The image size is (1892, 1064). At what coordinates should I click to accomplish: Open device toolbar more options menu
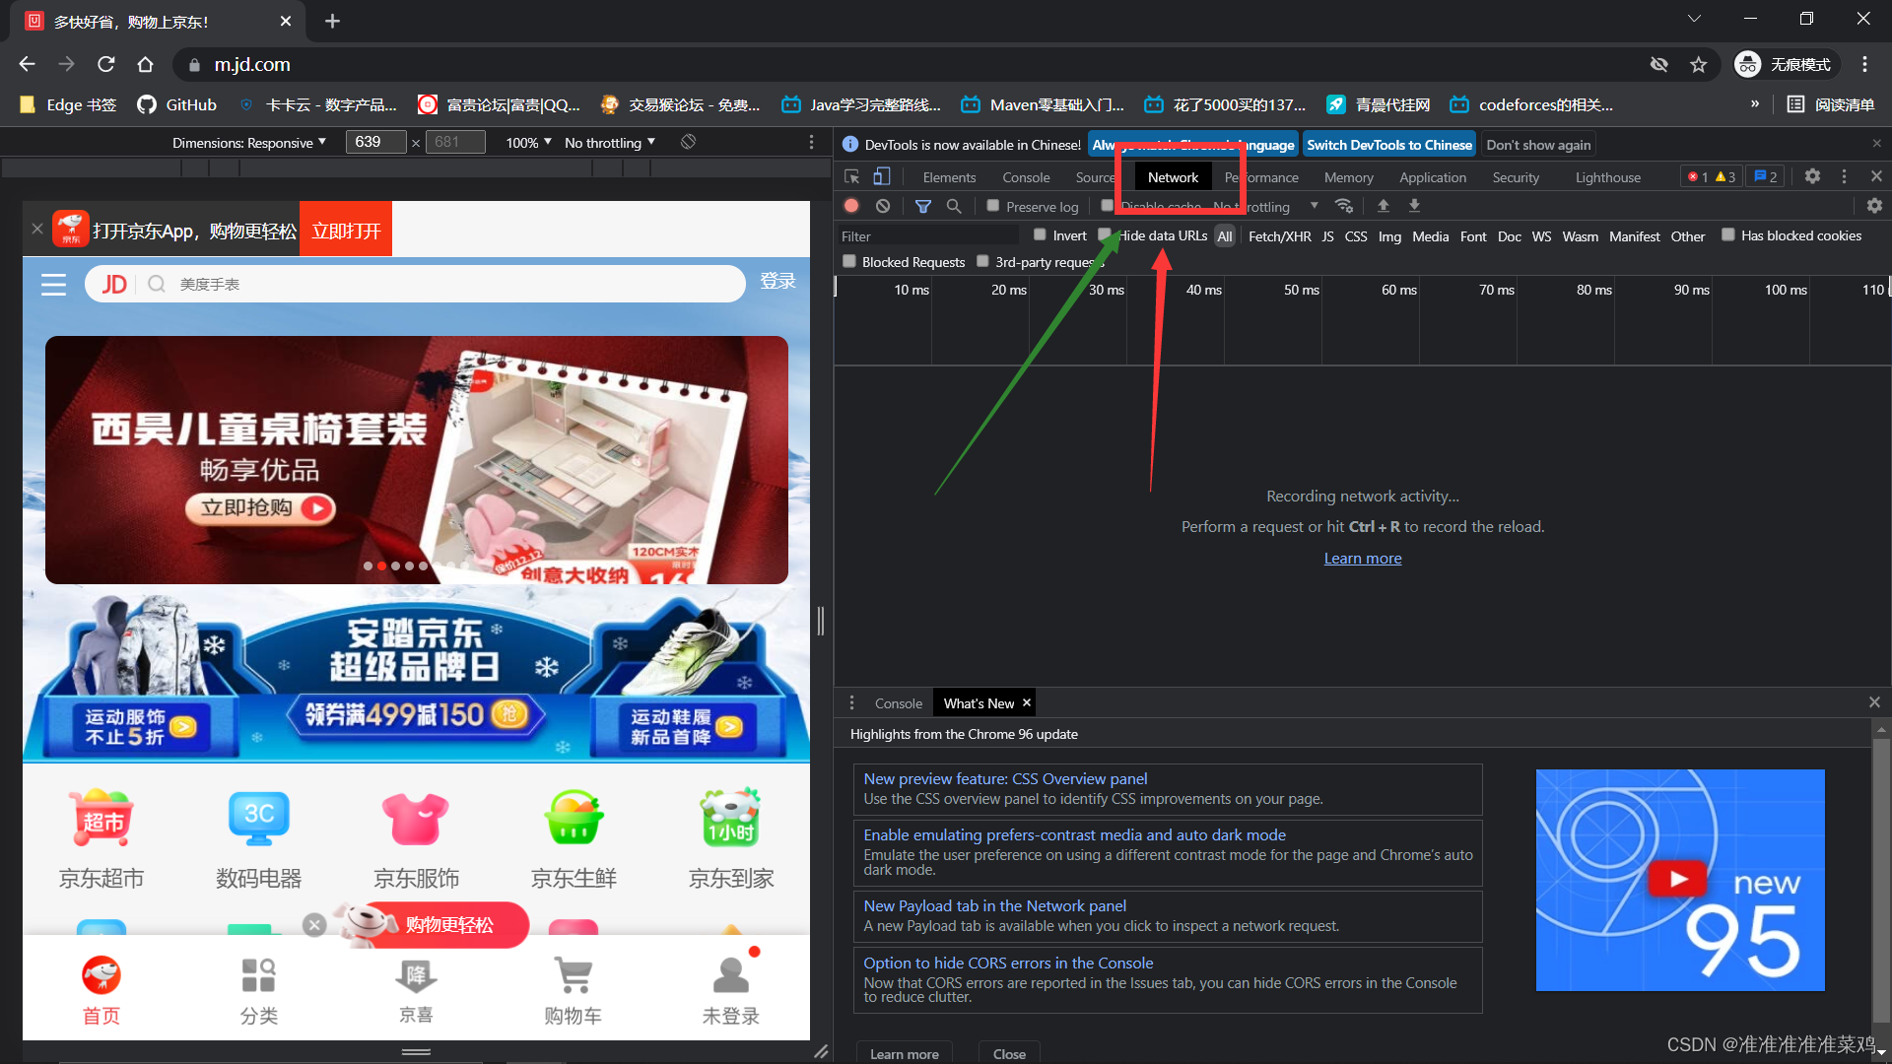tap(812, 142)
